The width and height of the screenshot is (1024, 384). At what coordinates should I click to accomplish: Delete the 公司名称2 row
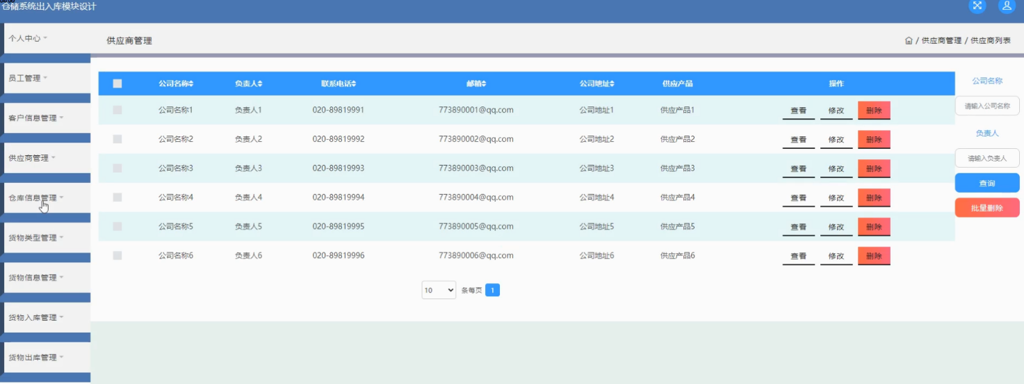tap(874, 140)
